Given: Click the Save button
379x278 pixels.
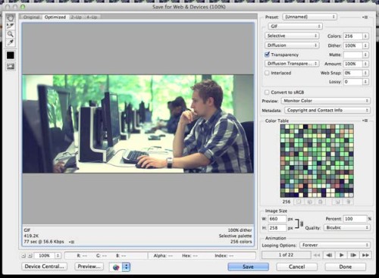Looking at the screenshot, I should 248,267.
